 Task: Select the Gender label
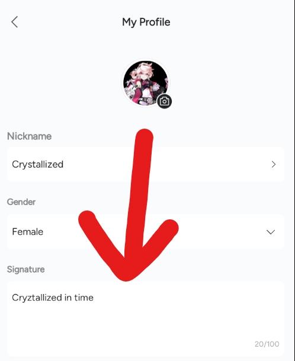point(21,202)
